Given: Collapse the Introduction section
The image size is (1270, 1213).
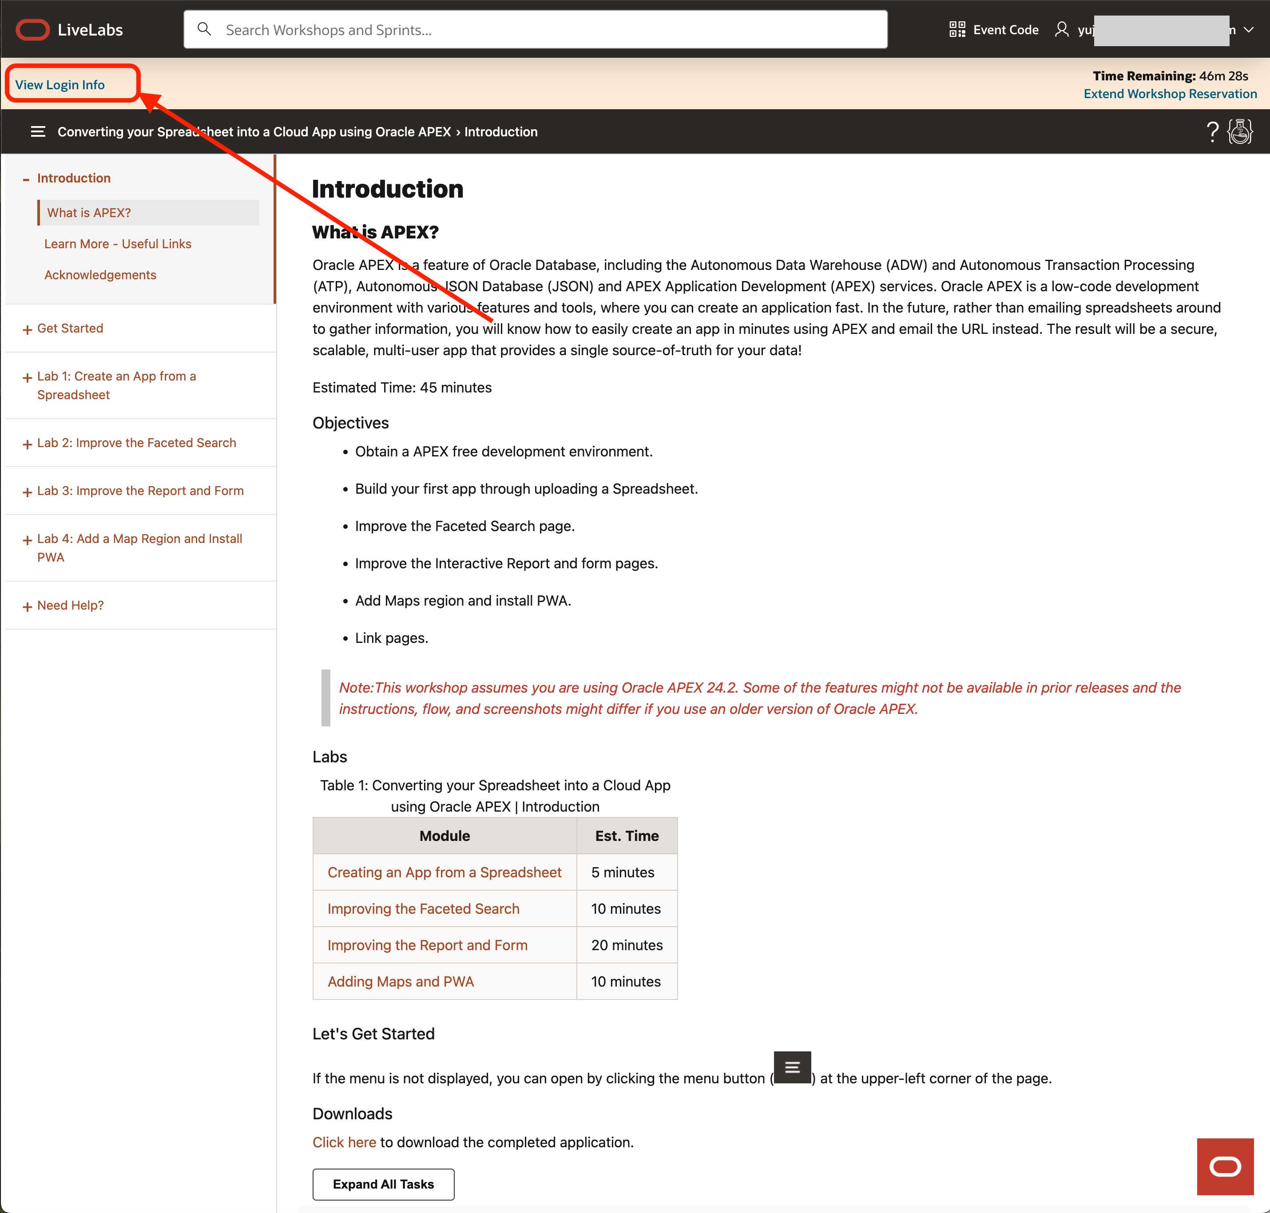Looking at the screenshot, I should point(27,179).
